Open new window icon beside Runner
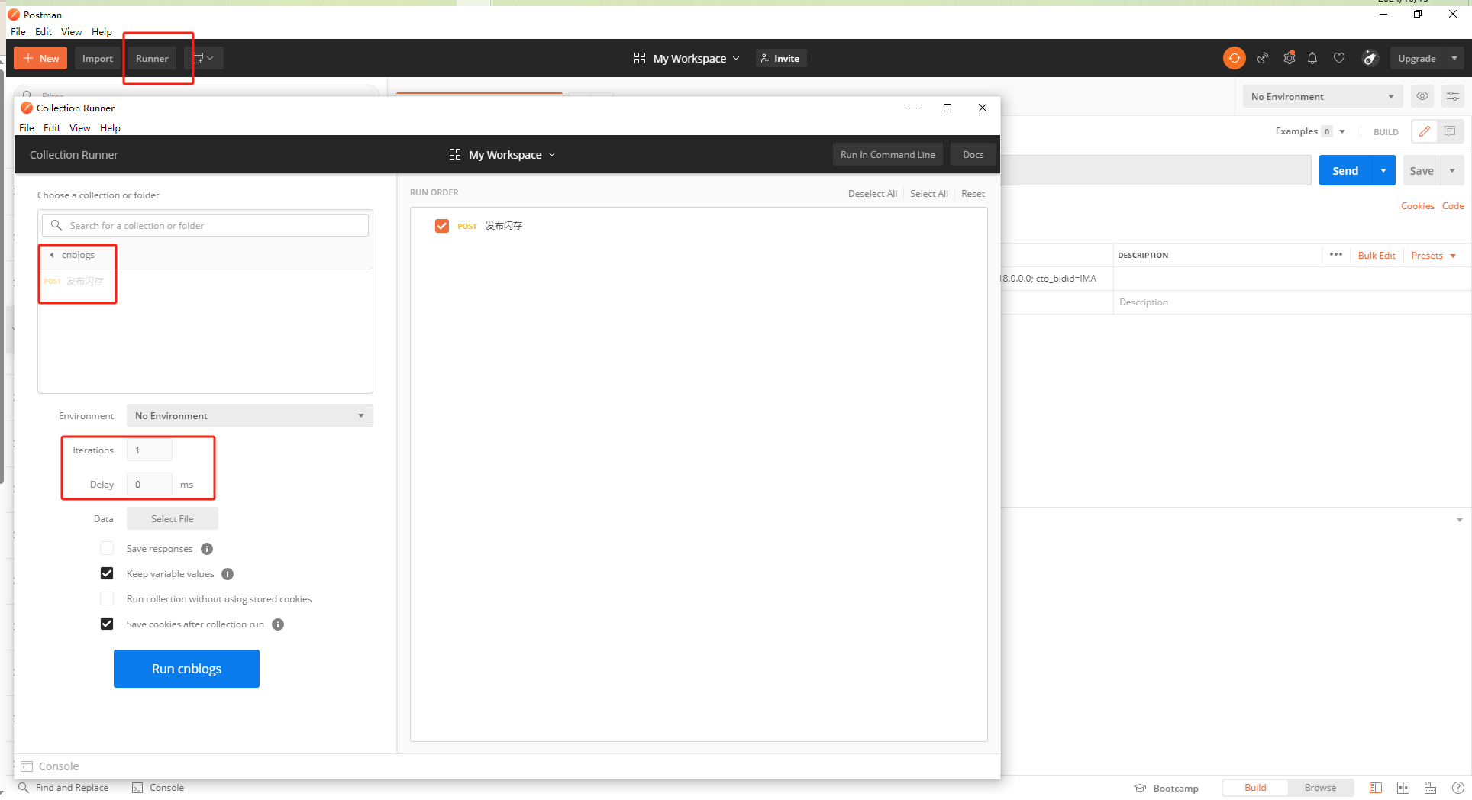Viewport: 1472px width, 800px height. [x=203, y=58]
